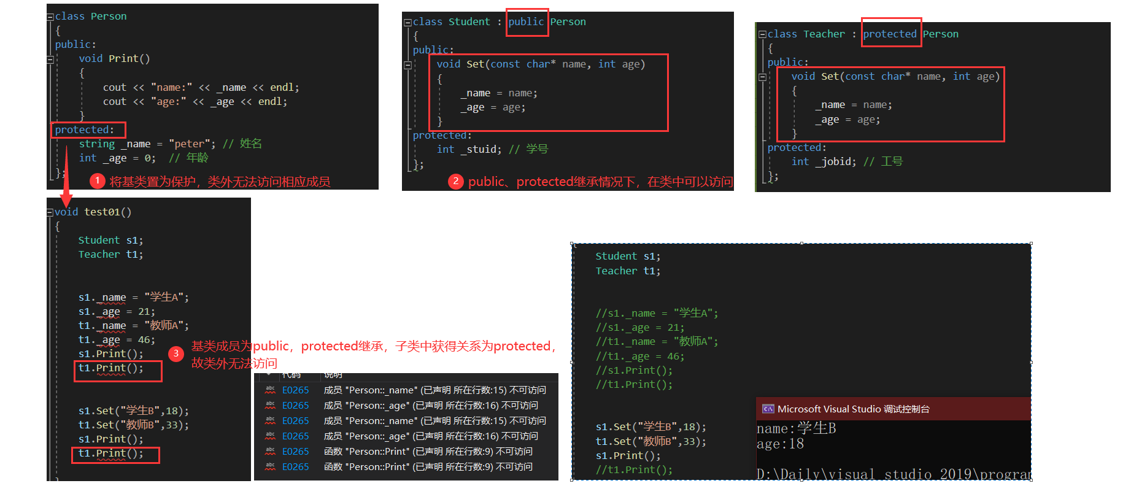Screen dimensions: 1131x494
Task: Click the 'class Person' declaration line
Action: click(91, 17)
